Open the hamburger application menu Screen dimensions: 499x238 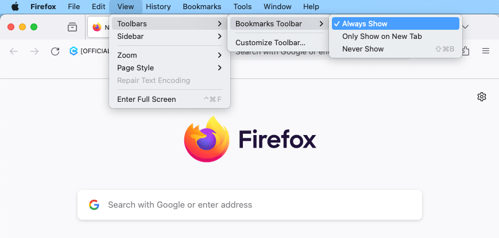point(486,51)
